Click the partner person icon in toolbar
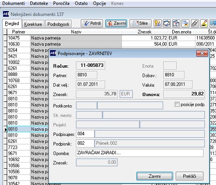 tap(157, 24)
